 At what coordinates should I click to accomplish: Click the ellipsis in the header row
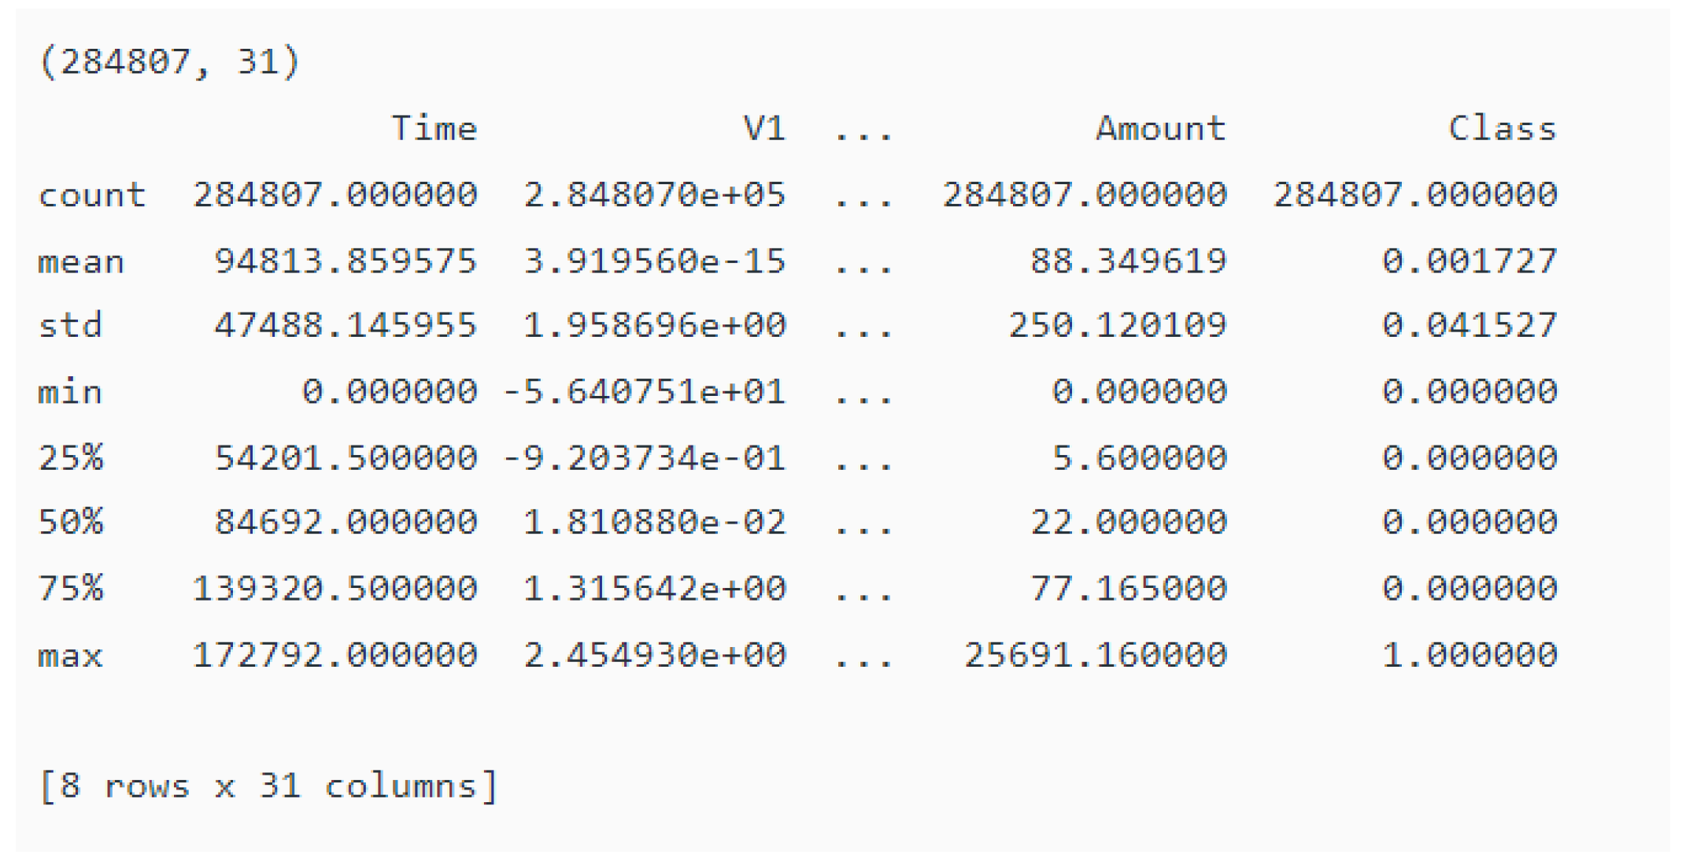(x=863, y=131)
